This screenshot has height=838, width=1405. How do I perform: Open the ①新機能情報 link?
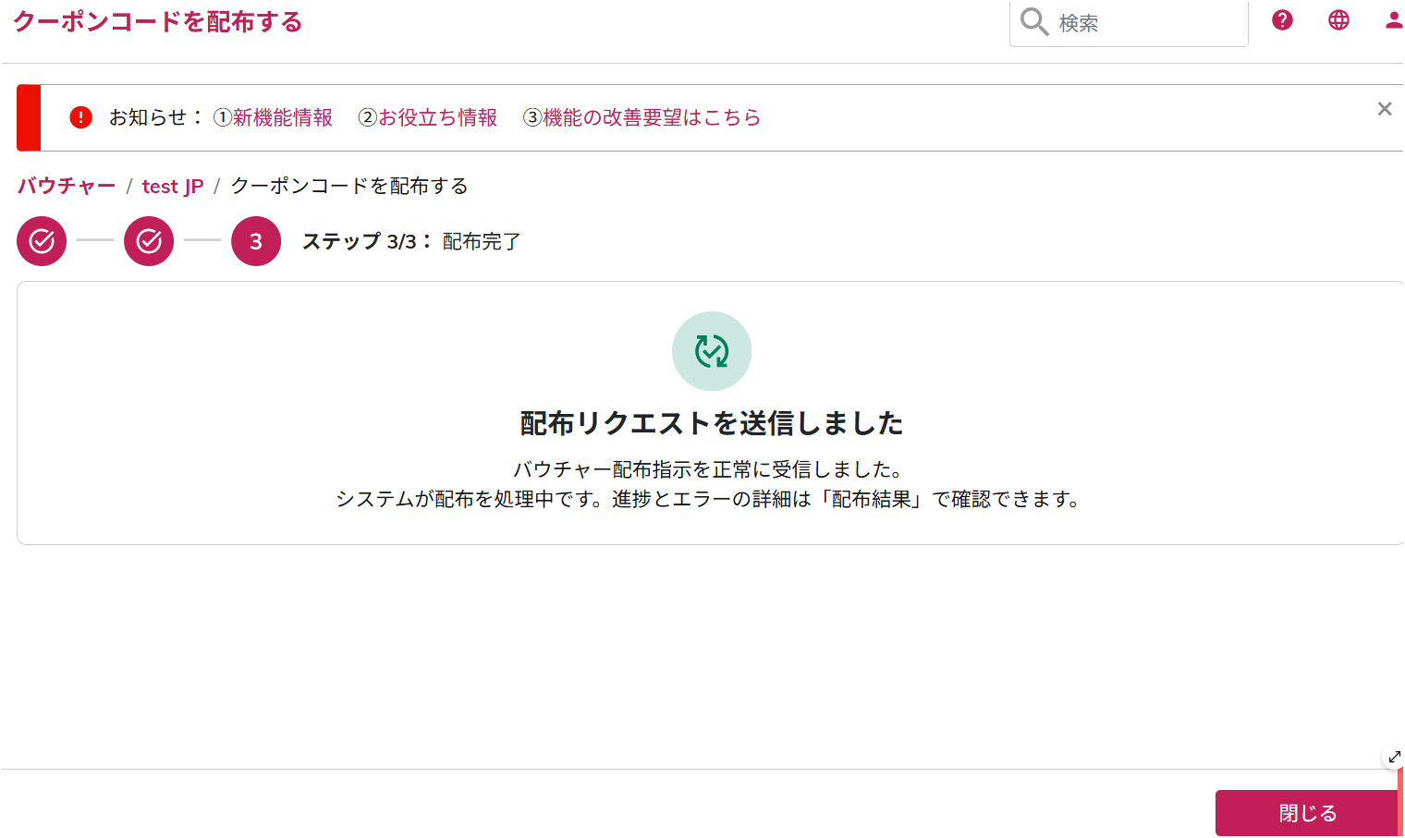click(273, 117)
